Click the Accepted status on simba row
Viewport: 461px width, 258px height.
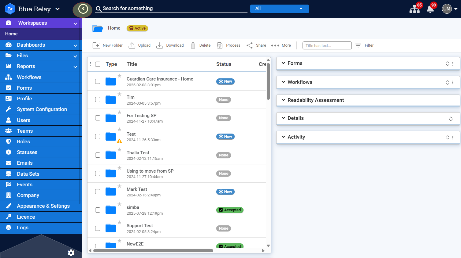coord(230,210)
